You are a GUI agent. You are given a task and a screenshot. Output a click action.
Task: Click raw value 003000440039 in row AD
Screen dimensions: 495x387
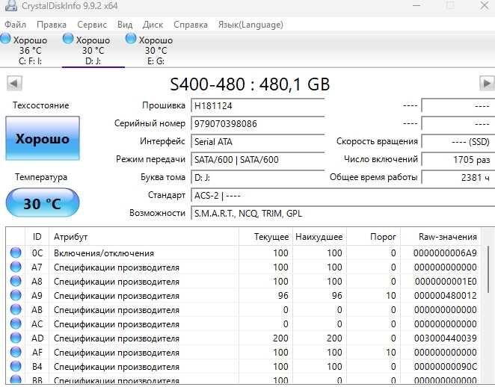[x=446, y=338]
